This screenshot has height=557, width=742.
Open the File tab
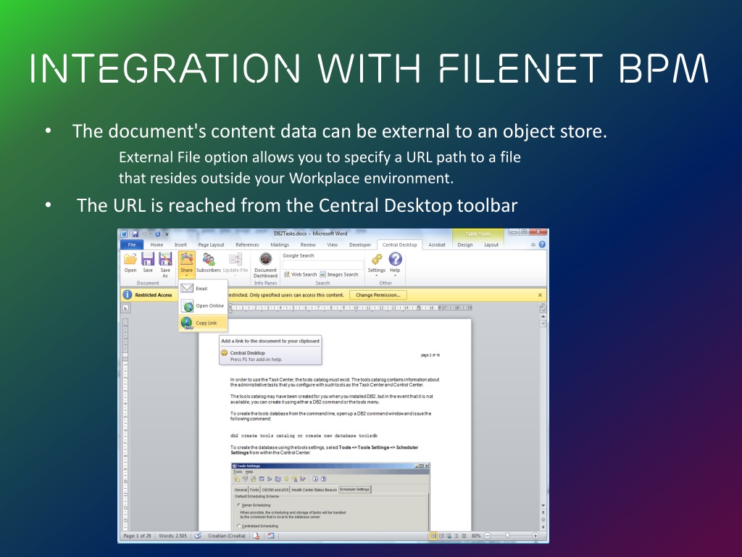click(132, 245)
